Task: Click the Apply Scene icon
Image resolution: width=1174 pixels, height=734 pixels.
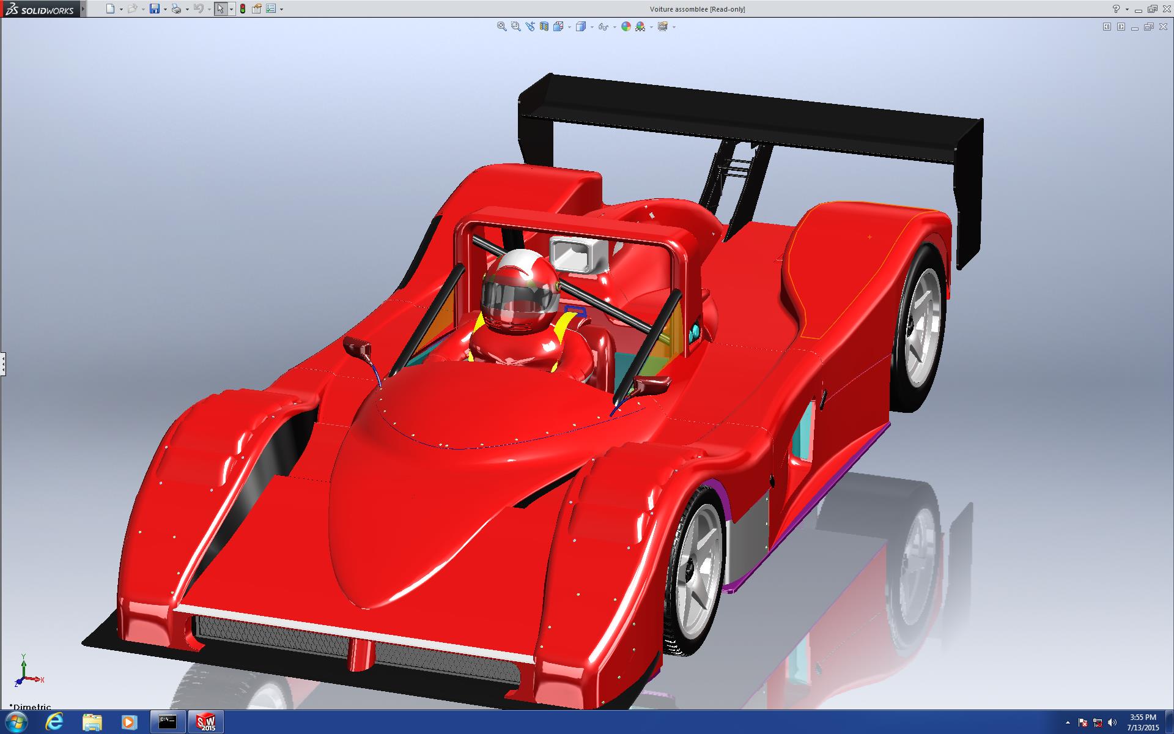Action: (640, 26)
